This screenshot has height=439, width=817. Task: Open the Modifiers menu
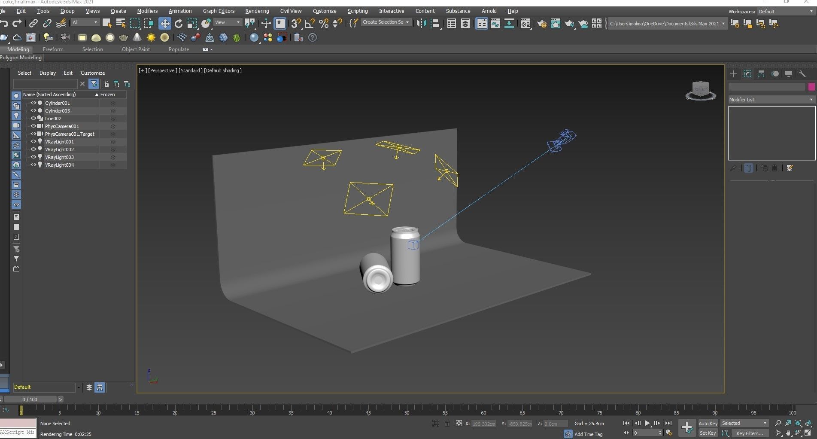(147, 11)
